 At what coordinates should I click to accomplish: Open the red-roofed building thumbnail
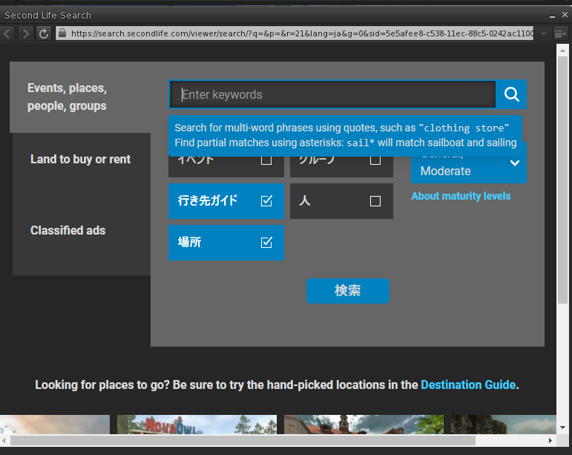[364, 425]
